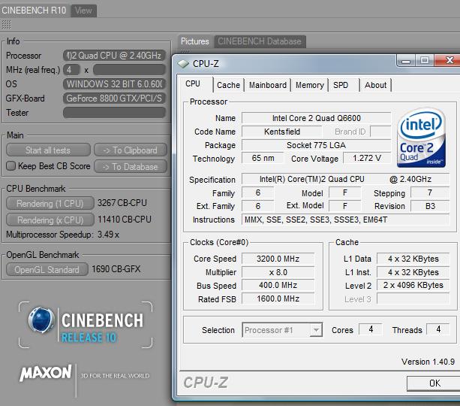
Task: Click the Tester name input field
Action: [114, 113]
